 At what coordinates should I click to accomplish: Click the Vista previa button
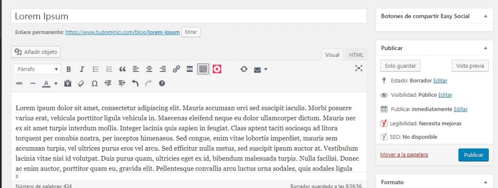(470, 66)
